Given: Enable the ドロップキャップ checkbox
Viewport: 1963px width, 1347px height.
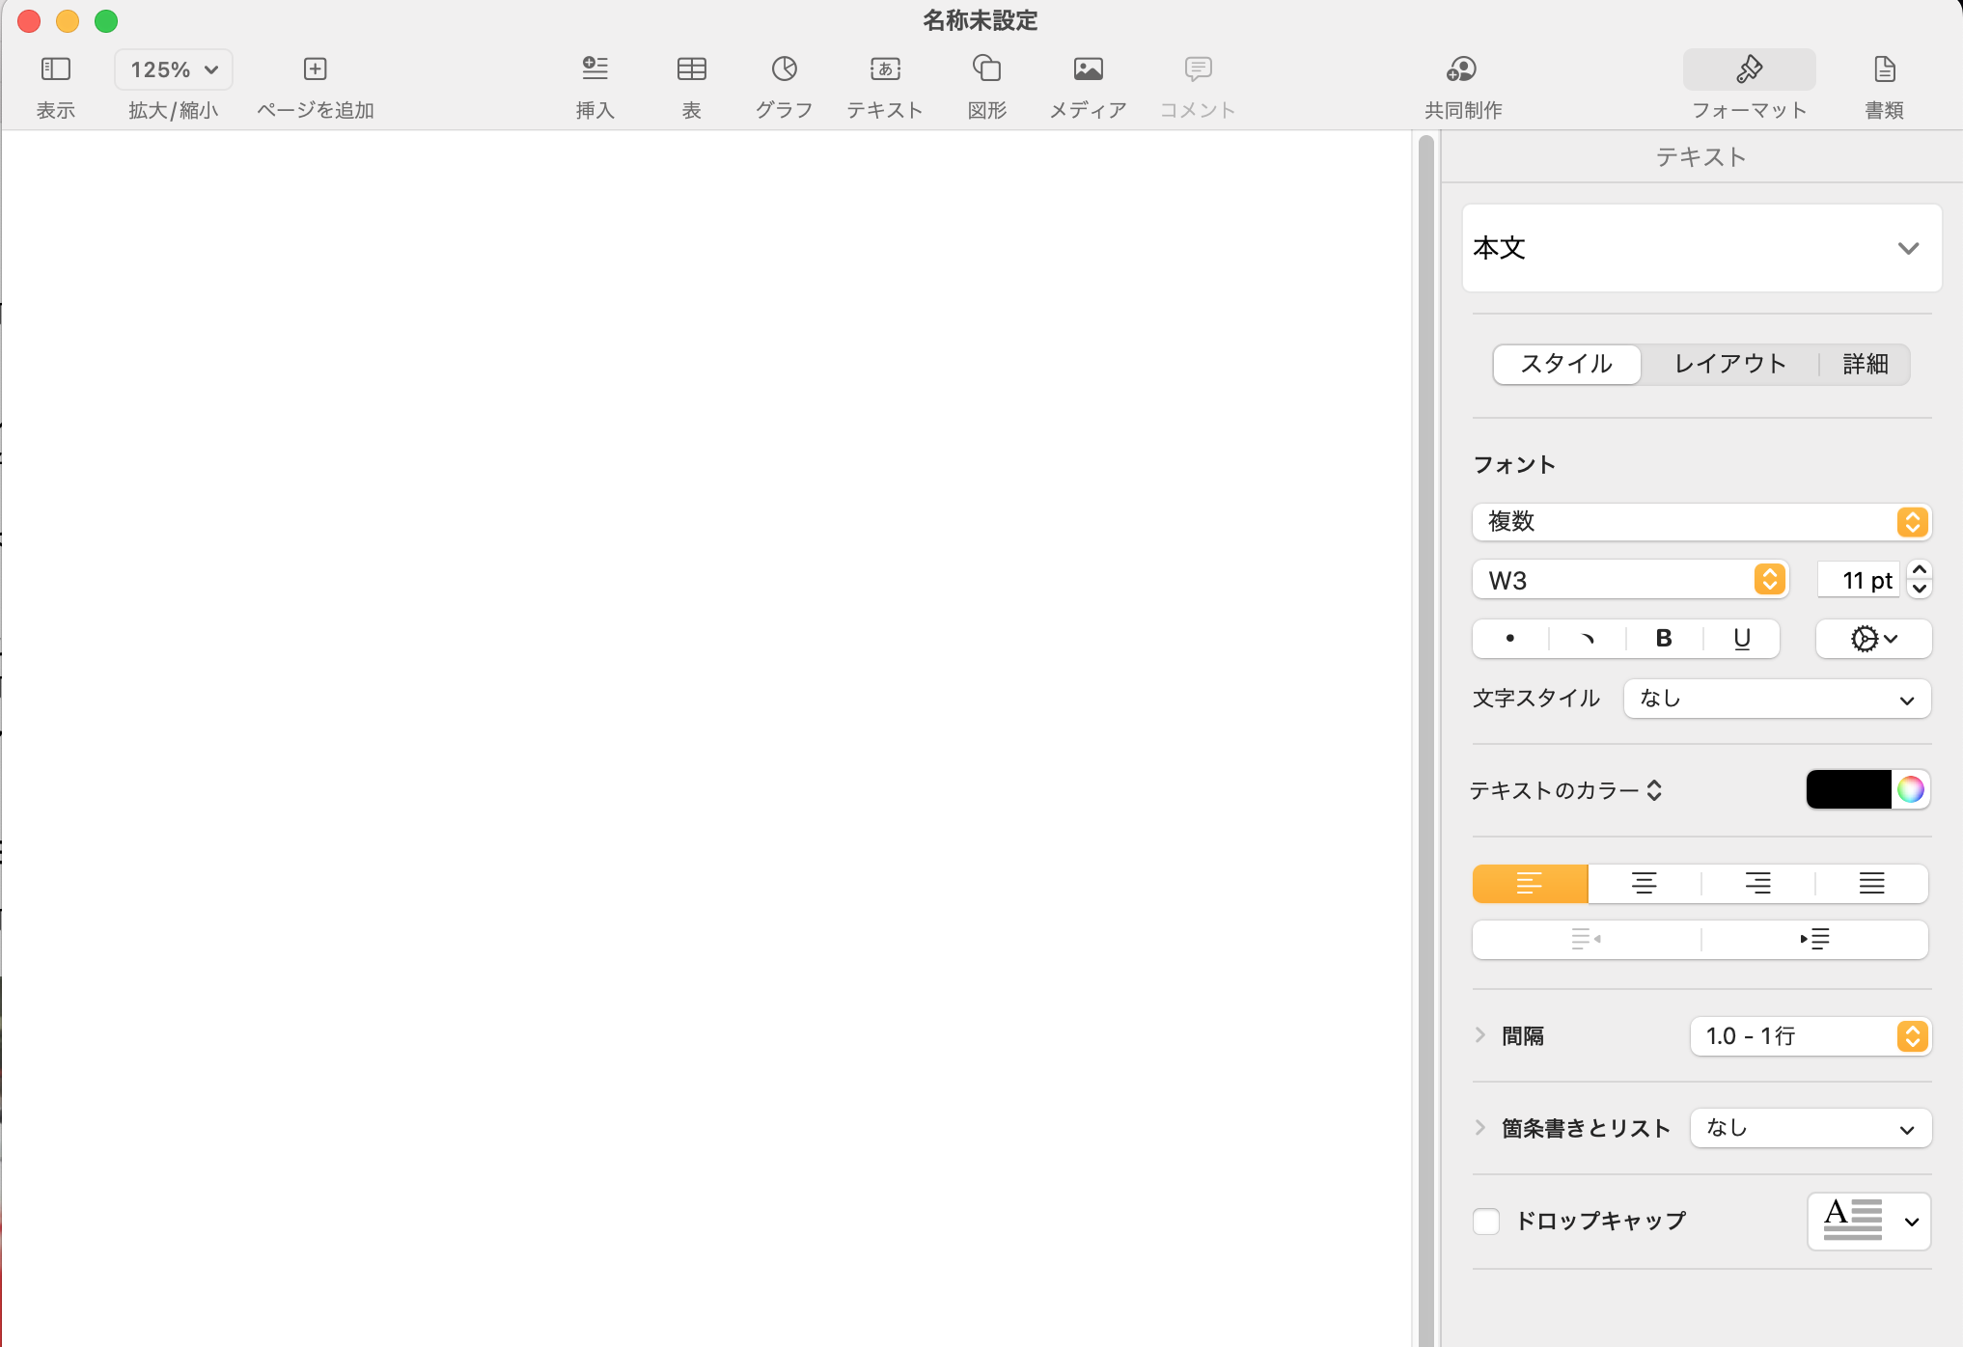Looking at the screenshot, I should (x=1486, y=1222).
